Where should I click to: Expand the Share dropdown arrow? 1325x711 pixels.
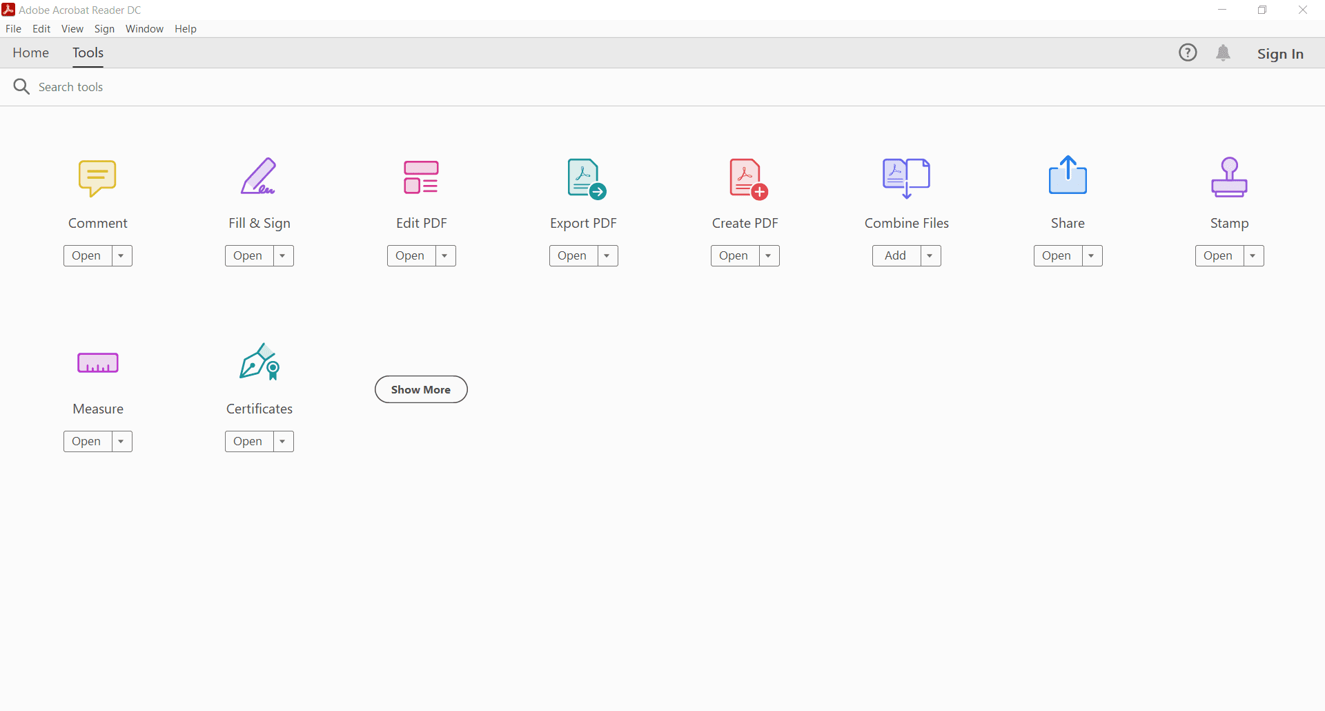1092,256
